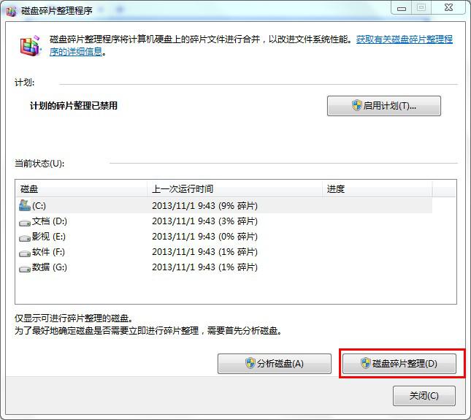This screenshot has height=420, width=471.
Task: Select the 影视 (E:) drive icon
Action: 25,237
